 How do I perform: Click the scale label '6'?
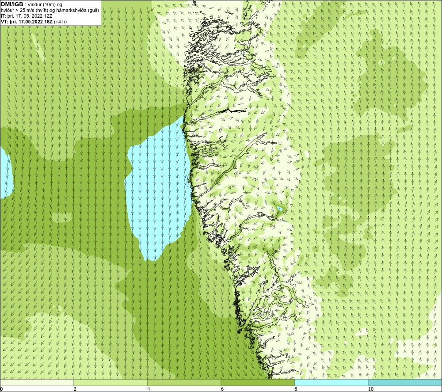tap(222, 389)
